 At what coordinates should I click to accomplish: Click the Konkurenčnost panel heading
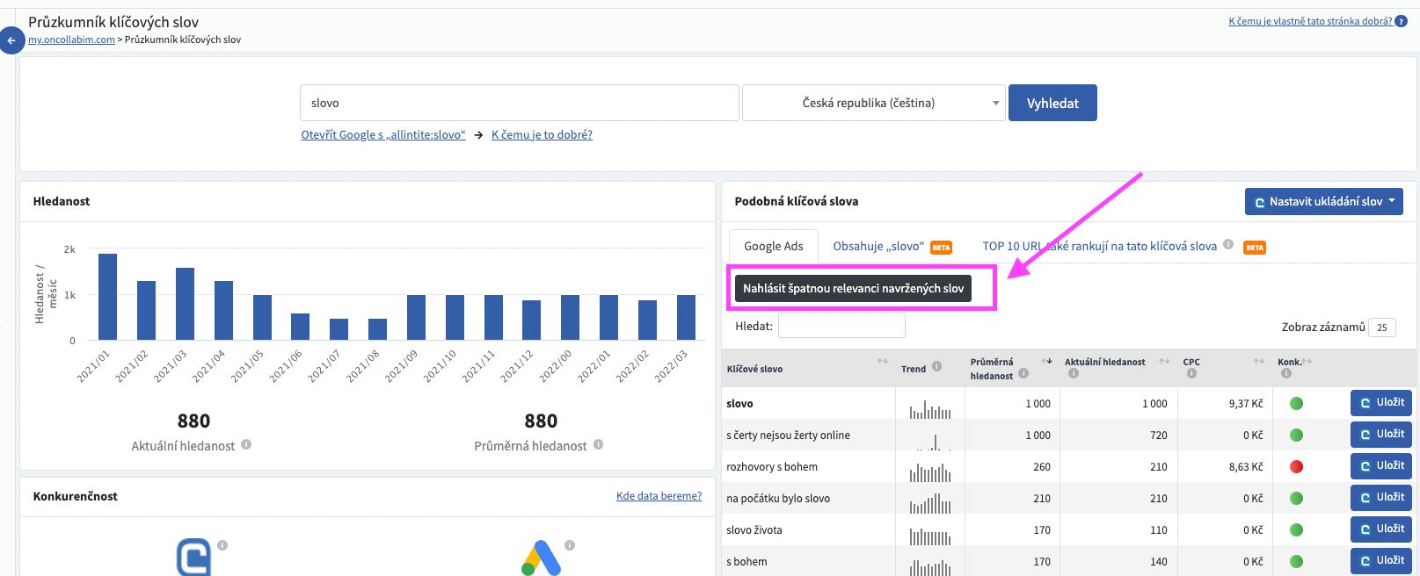click(x=76, y=496)
